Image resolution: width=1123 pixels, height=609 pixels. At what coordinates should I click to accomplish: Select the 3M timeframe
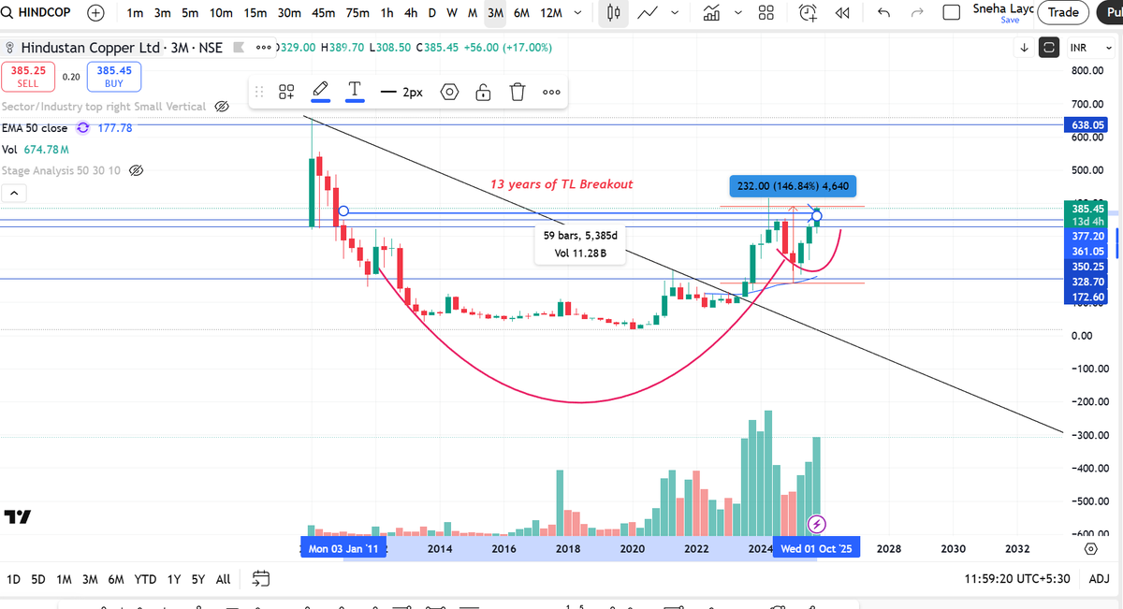pos(496,13)
